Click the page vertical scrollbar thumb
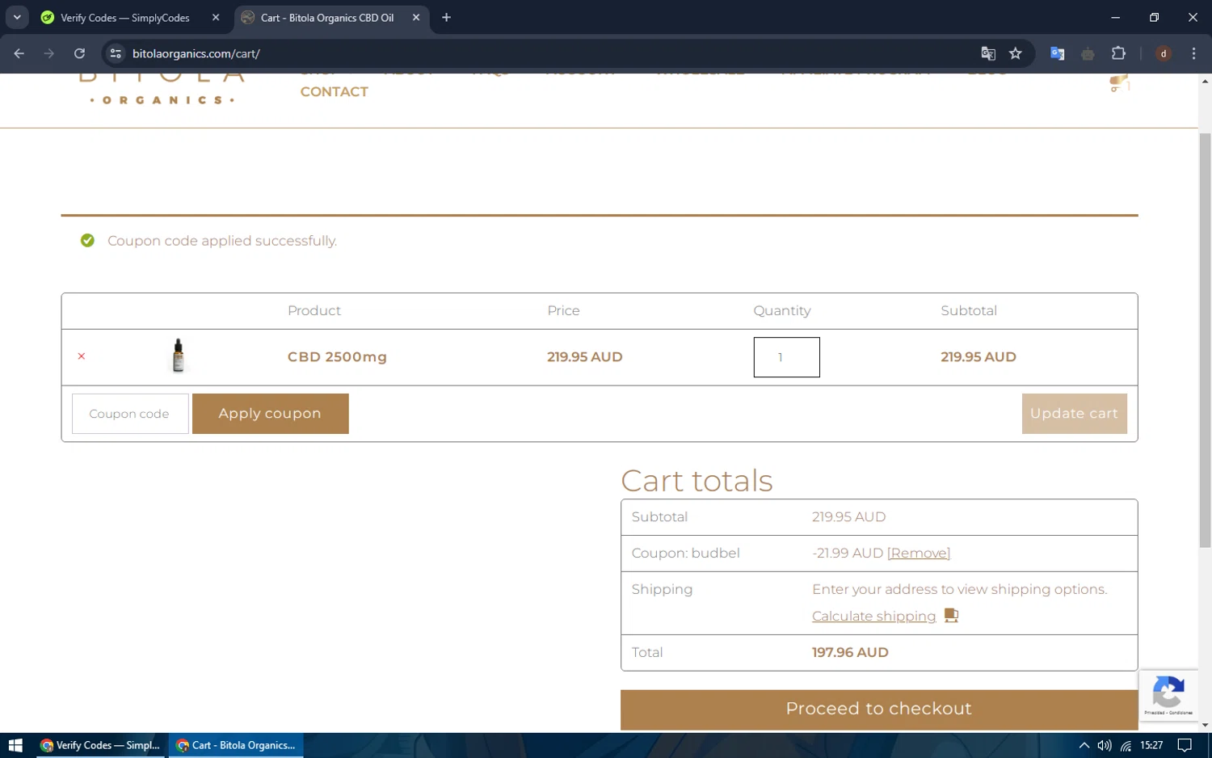The width and height of the screenshot is (1212, 758). coord(1205,339)
